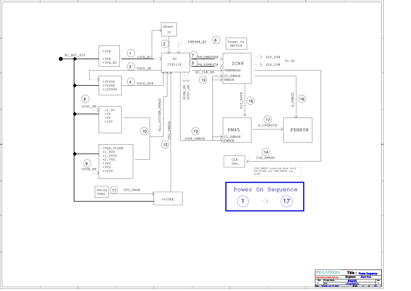411x291 pixels.
Task: Select the H_CPURST# signal label
Action: tap(267, 126)
